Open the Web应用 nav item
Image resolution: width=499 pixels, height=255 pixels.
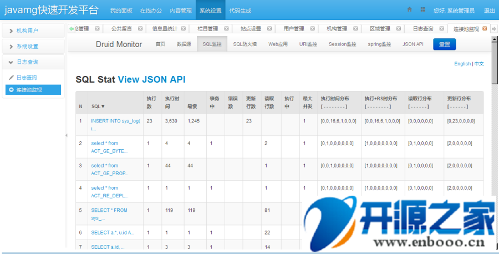coord(278,44)
